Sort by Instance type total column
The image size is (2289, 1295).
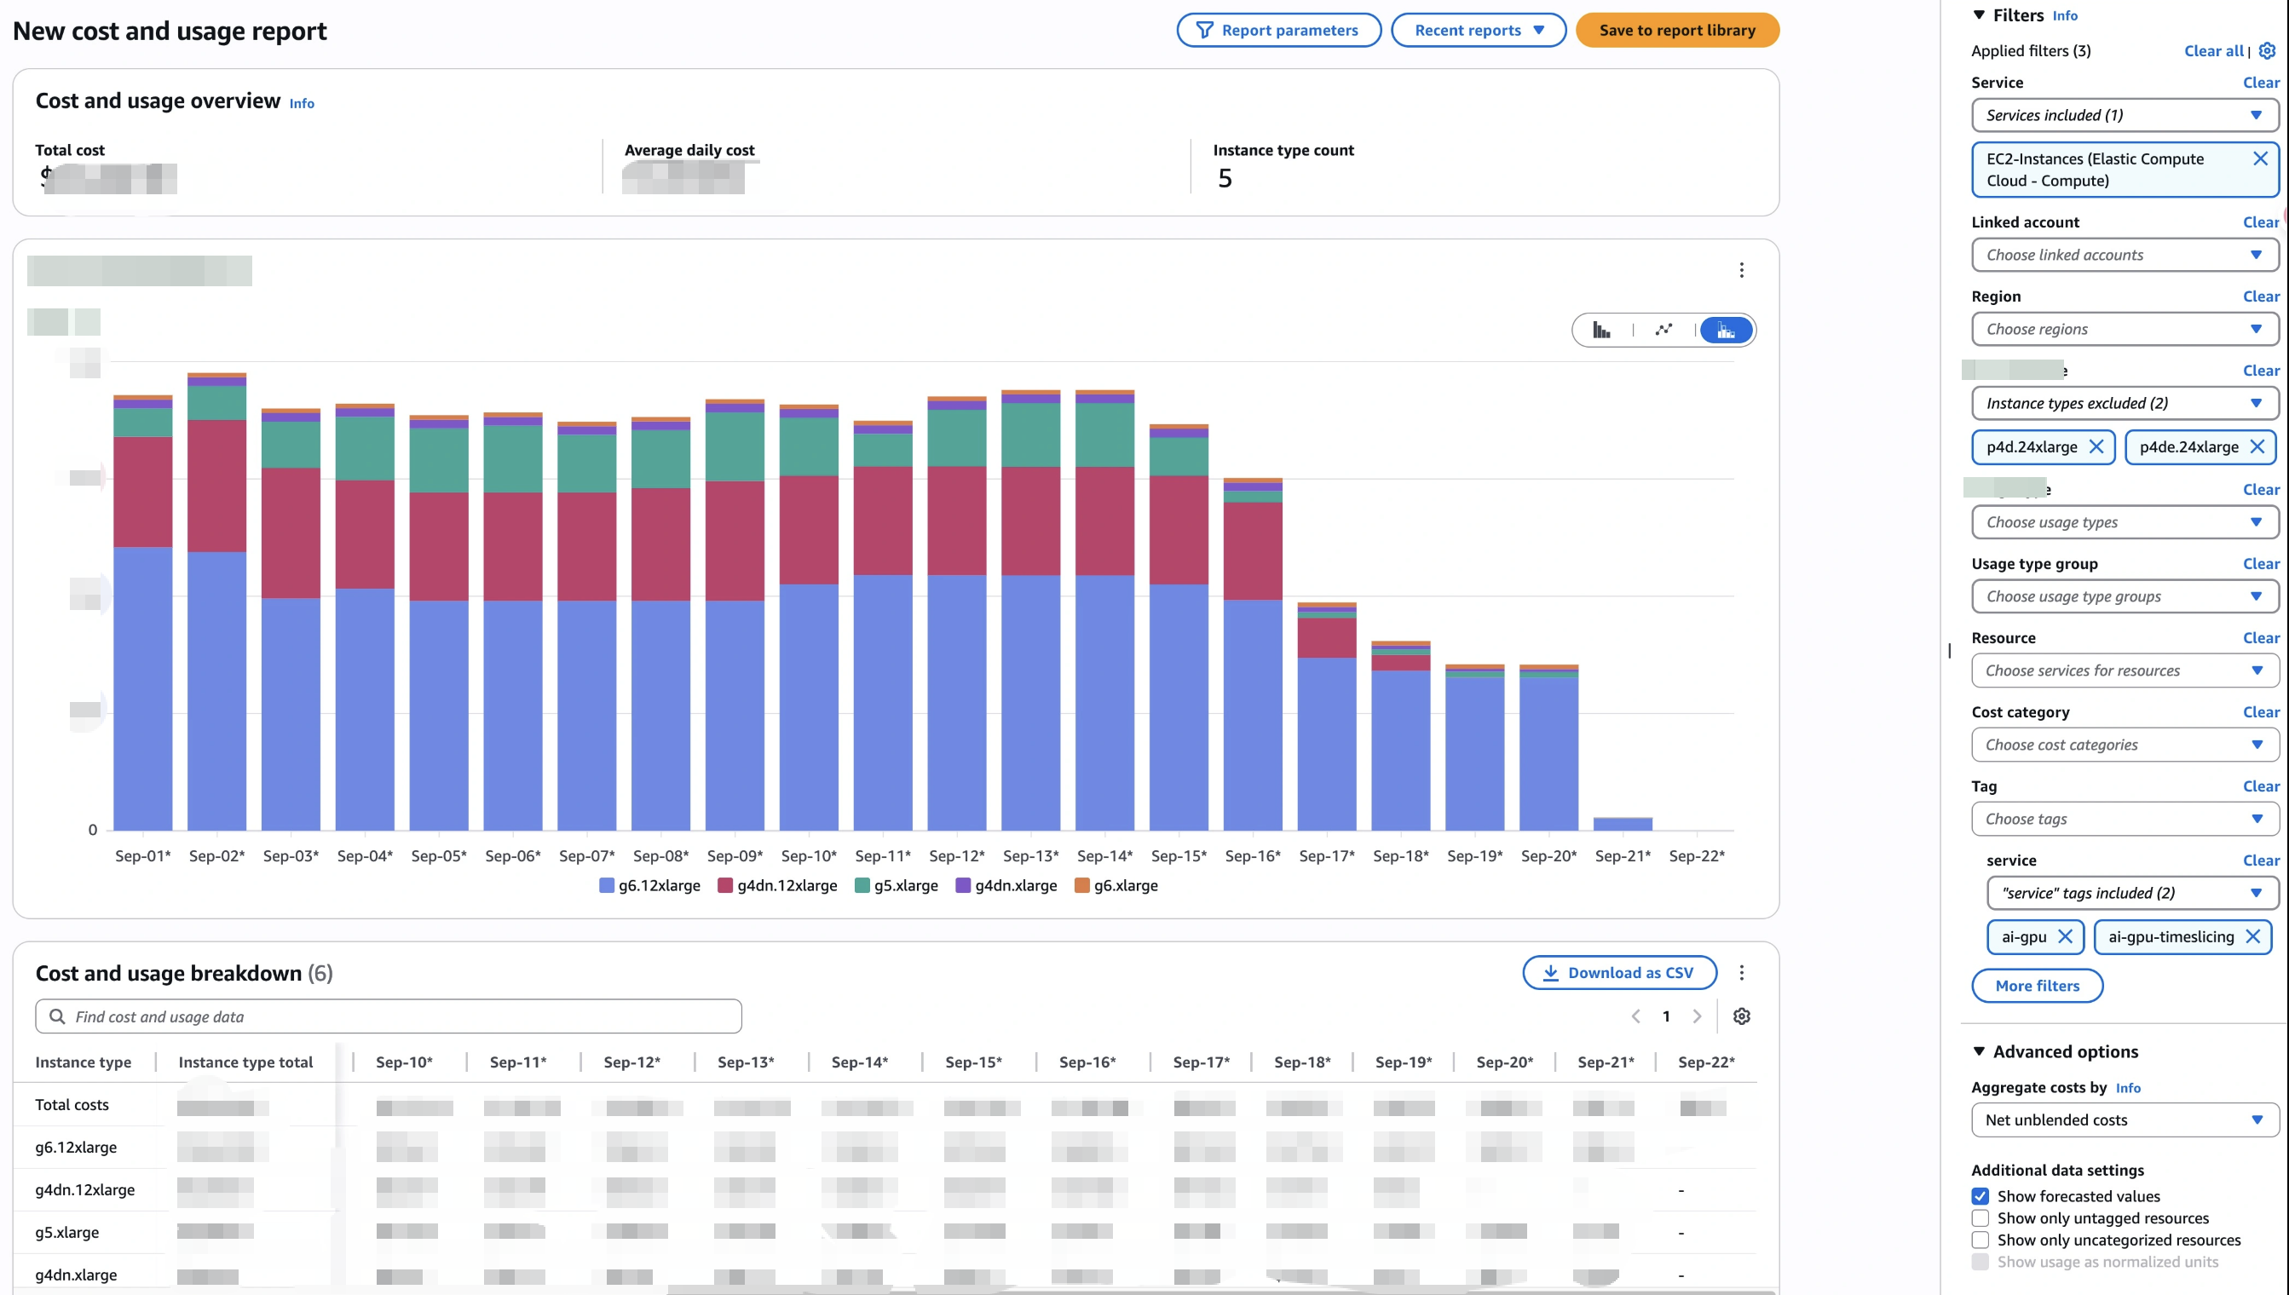245,1063
